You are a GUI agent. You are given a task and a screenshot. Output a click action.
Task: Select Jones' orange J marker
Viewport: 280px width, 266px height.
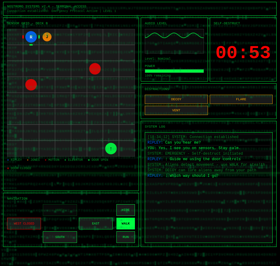[x=47, y=37]
